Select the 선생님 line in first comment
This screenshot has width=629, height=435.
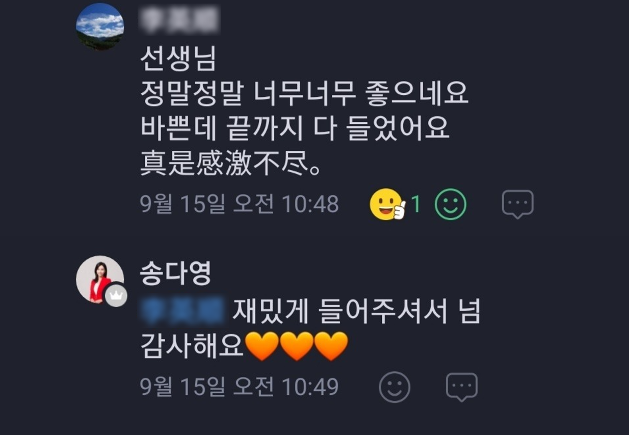[178, 59]
